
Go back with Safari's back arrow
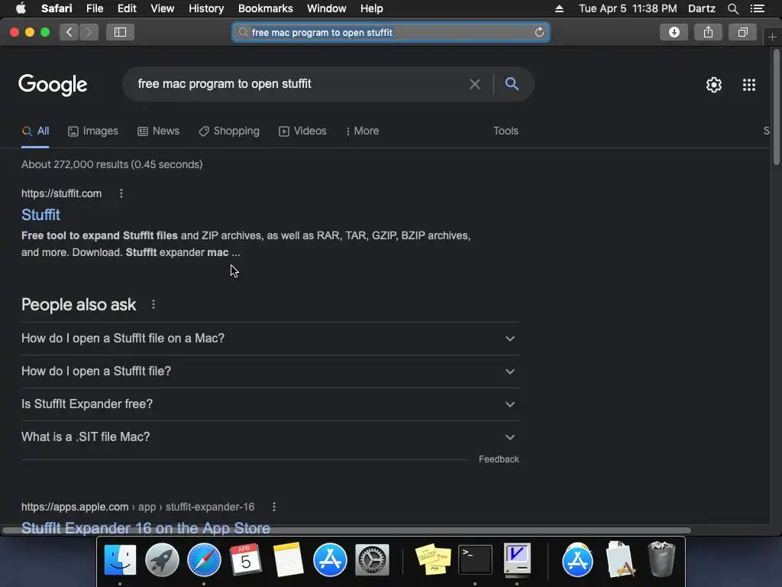pos(69,32)
